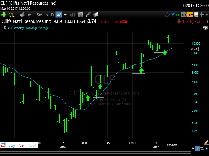Select the hourly 'h' timeframe
209x156 pixels.
coord(47,15)
